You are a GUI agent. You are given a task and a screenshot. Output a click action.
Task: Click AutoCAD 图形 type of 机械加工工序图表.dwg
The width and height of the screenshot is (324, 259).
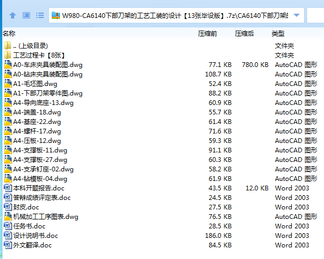[296, 217]
